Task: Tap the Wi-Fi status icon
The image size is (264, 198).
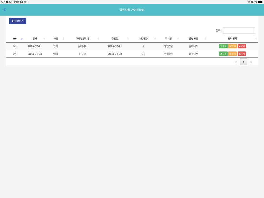Action: coord(249,2)
